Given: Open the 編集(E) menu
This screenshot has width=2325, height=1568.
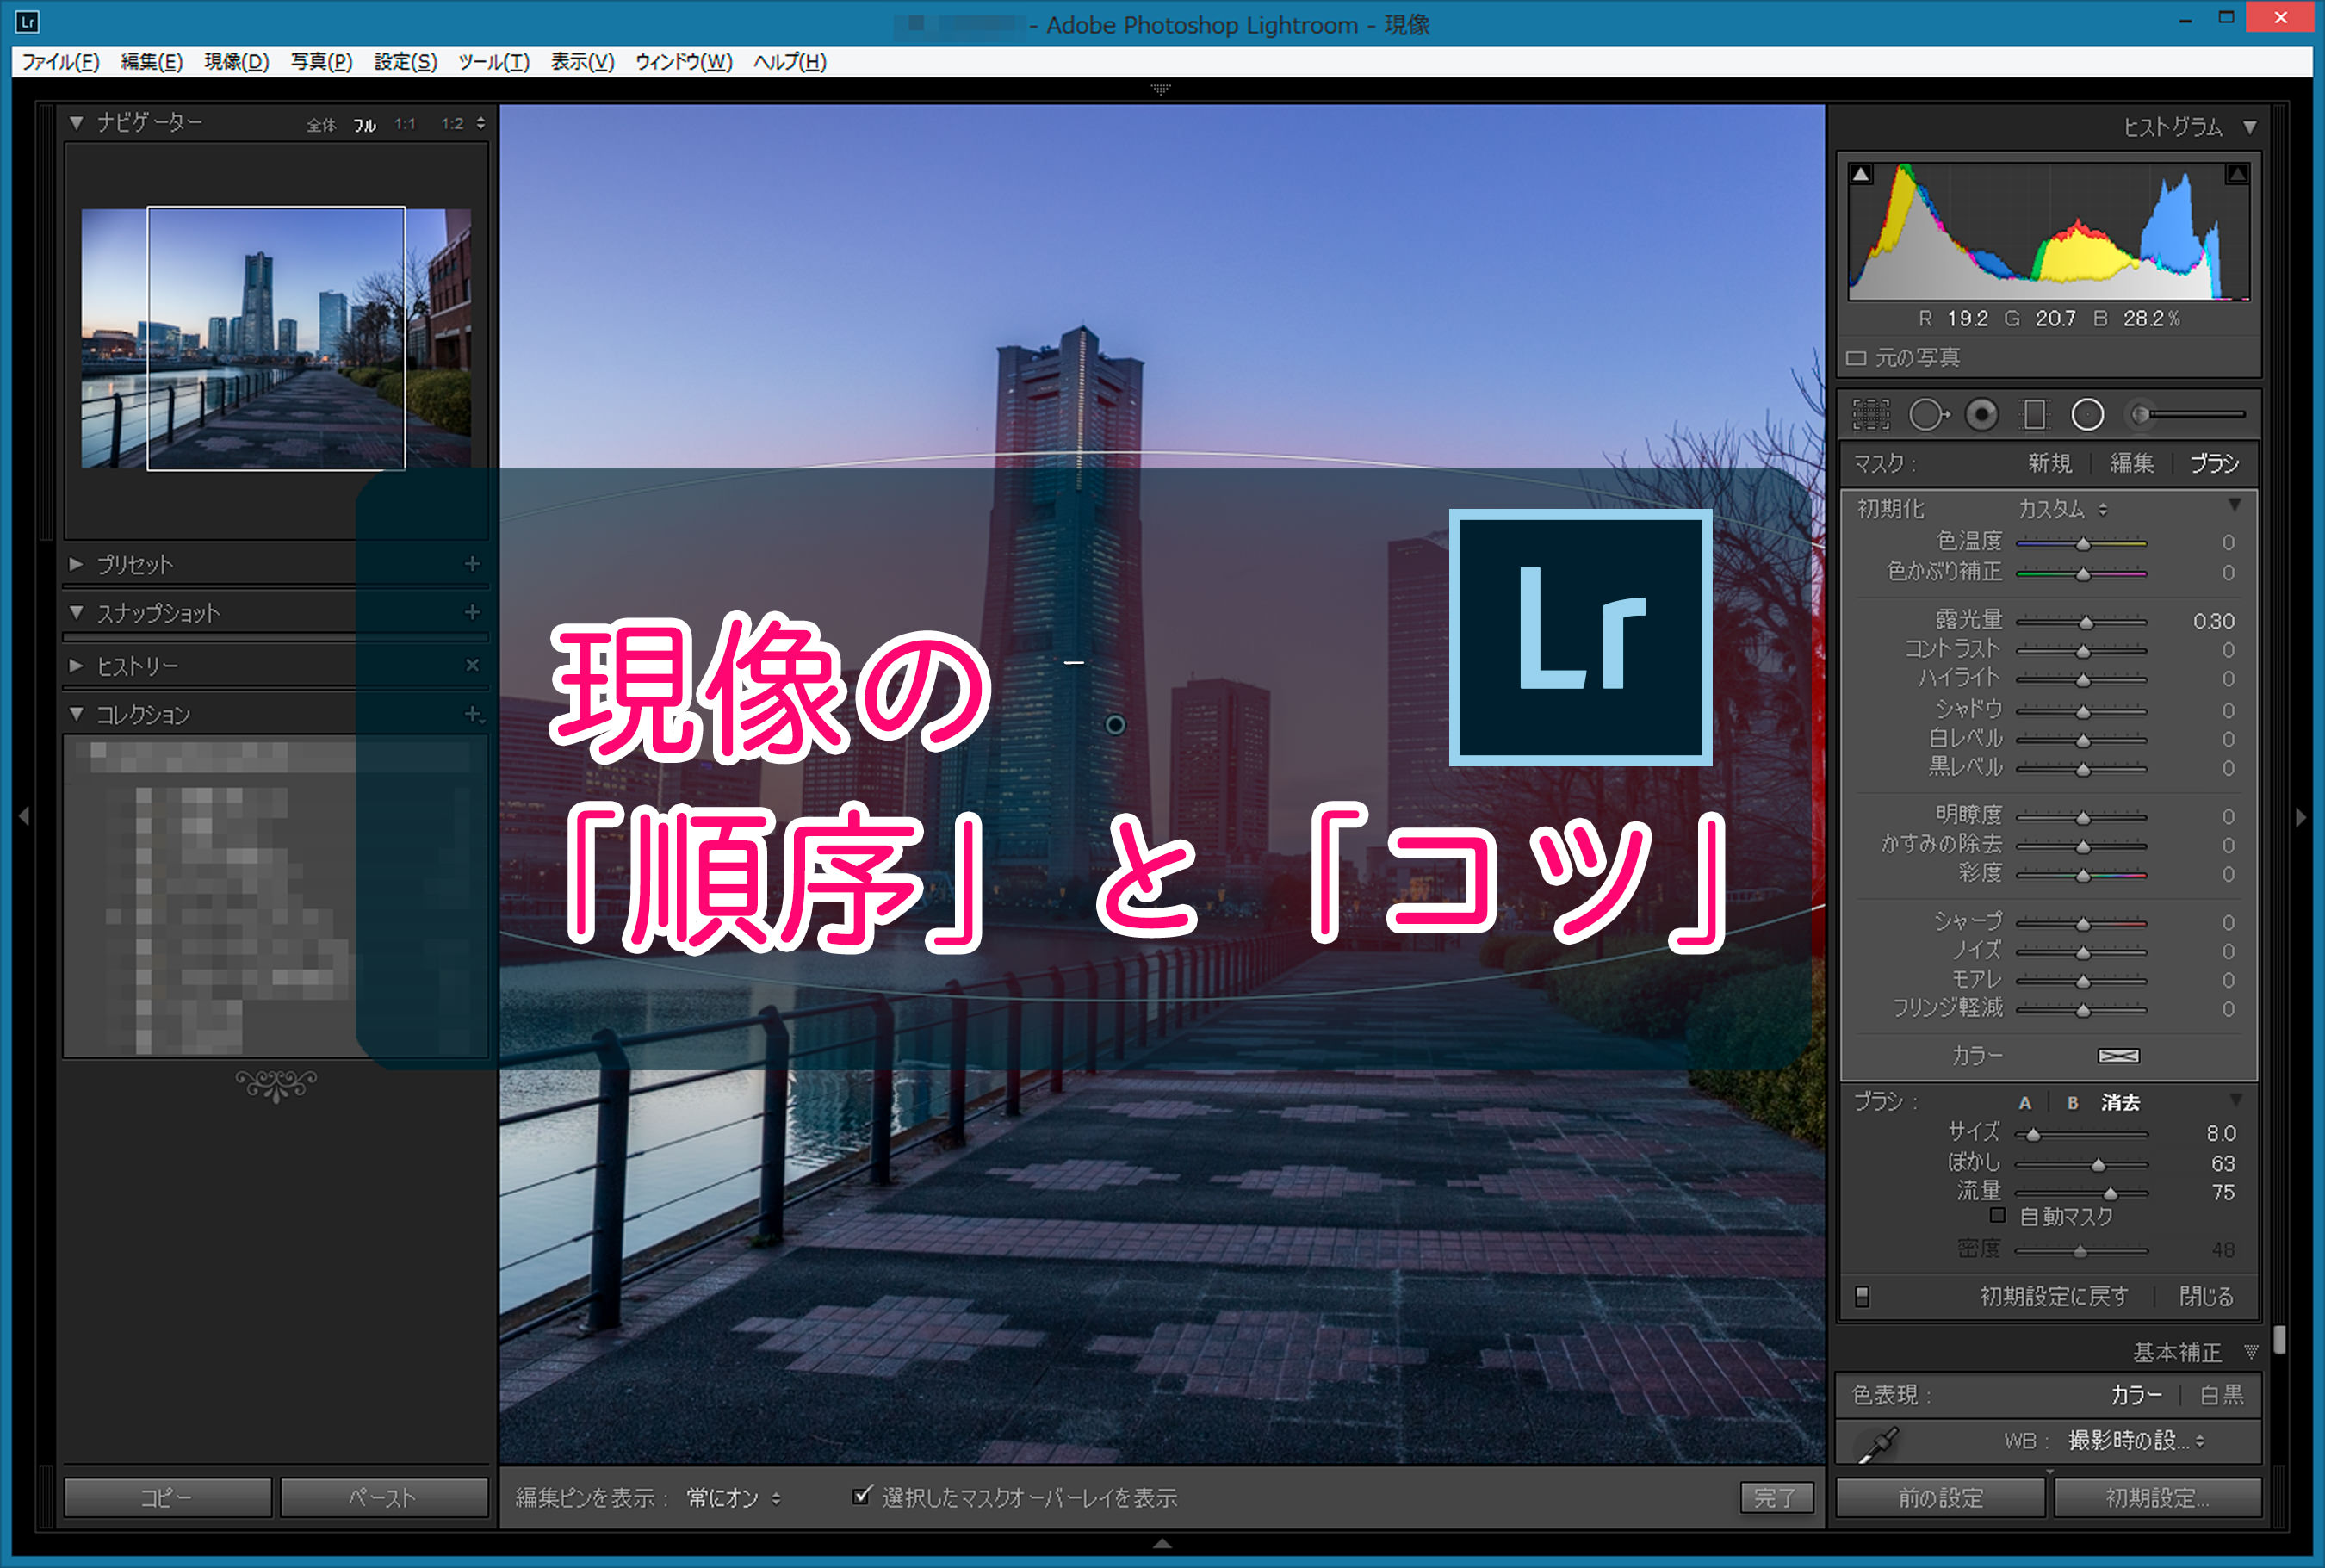Looking at the screenshot, I should click(x=152, y=62).
